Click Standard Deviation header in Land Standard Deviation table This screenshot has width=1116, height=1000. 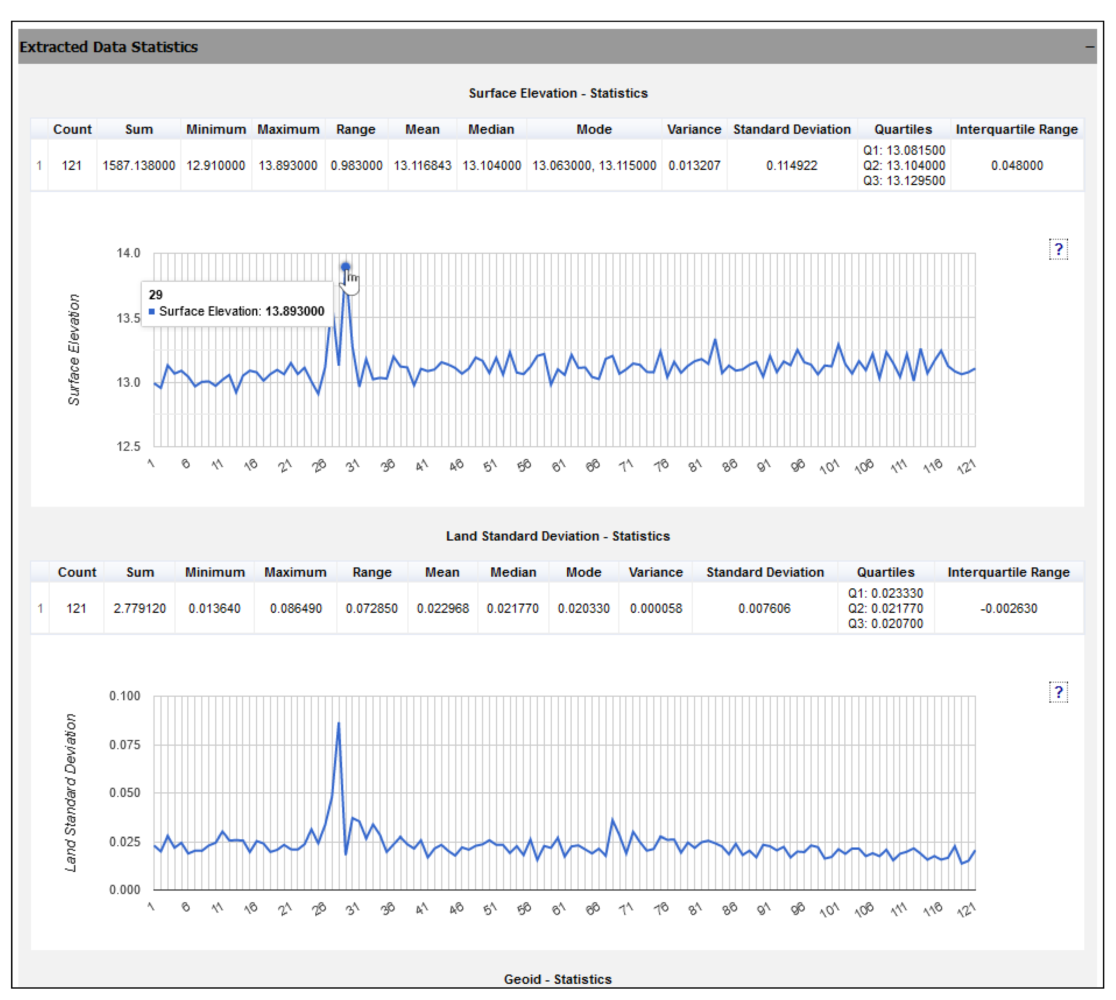[765, 572]
